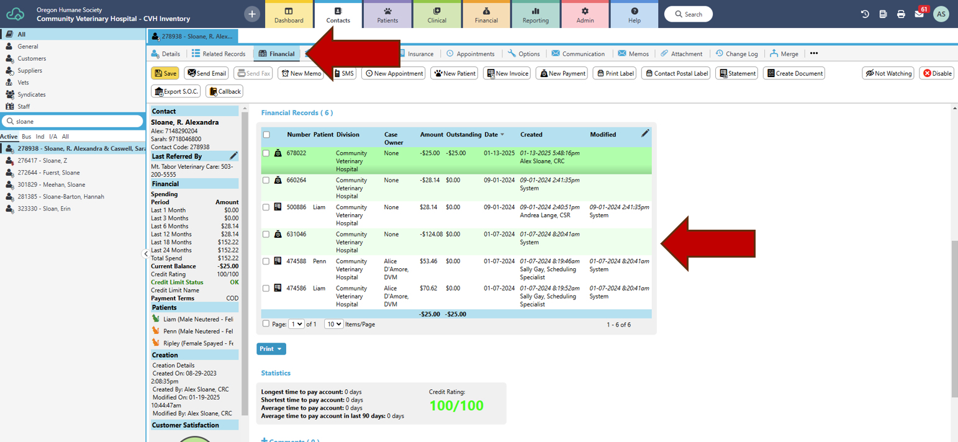Open the recent history clock icon
The width and height of the screenshot is (958, 442).
865,14
